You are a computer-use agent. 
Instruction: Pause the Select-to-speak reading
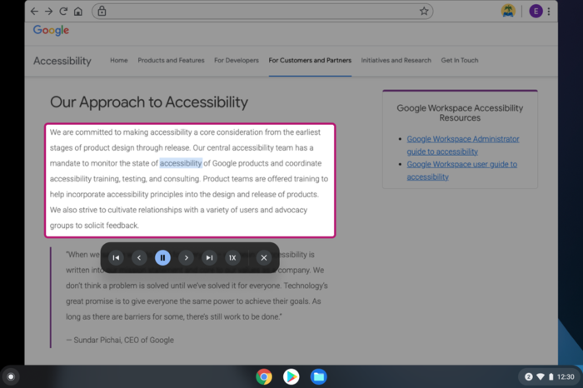[x=162, y=258]
